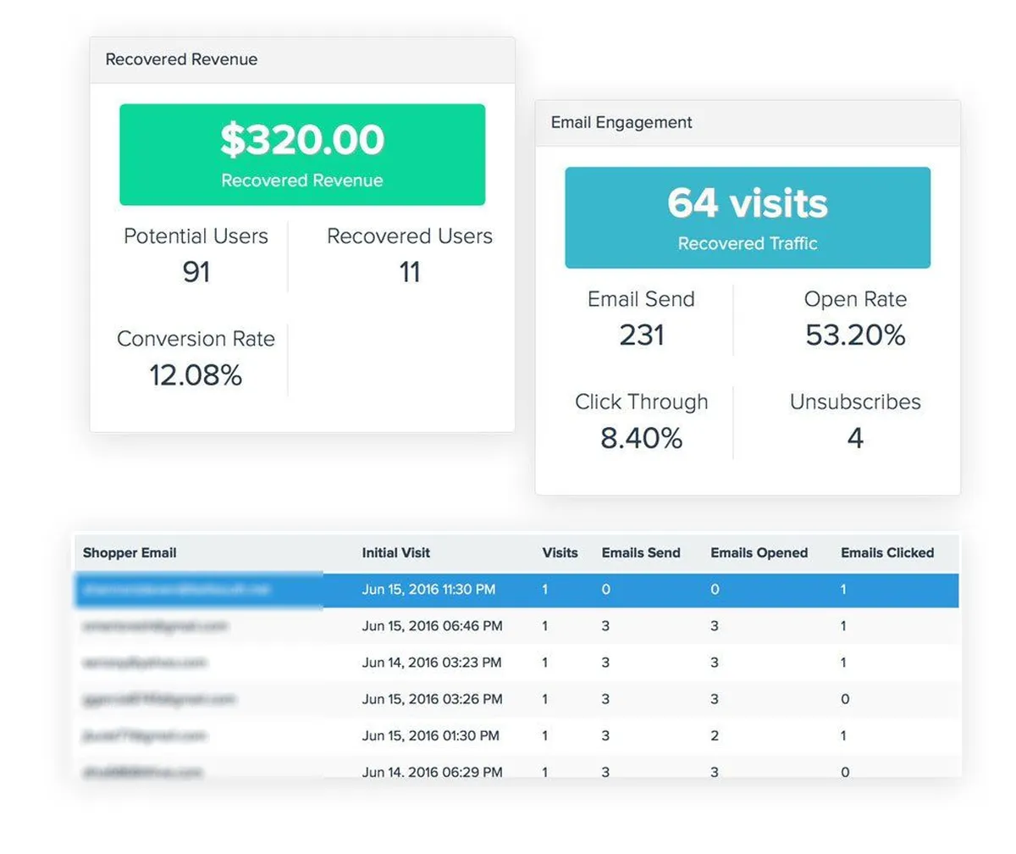
Task: Click the Open Rate label
Action: pos(855,299)
